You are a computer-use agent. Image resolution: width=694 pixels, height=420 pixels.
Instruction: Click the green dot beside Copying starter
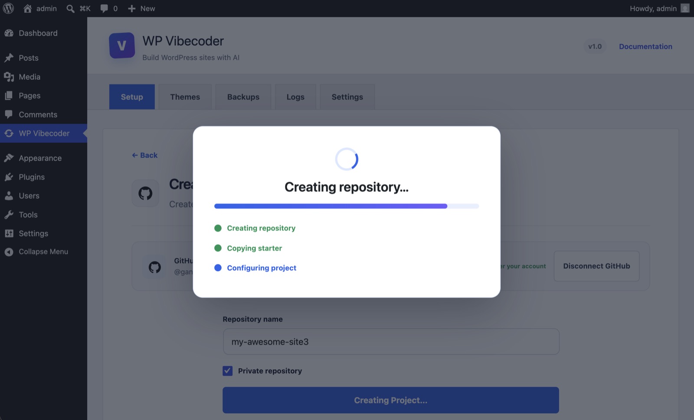(218, 248)
